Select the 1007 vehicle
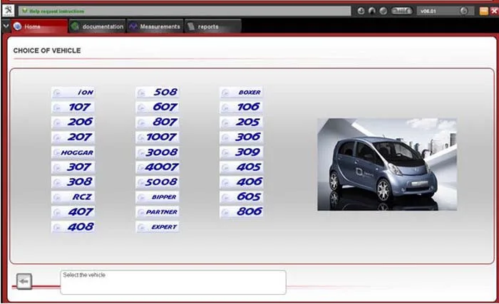499x304 pixels. click(158, 137)
